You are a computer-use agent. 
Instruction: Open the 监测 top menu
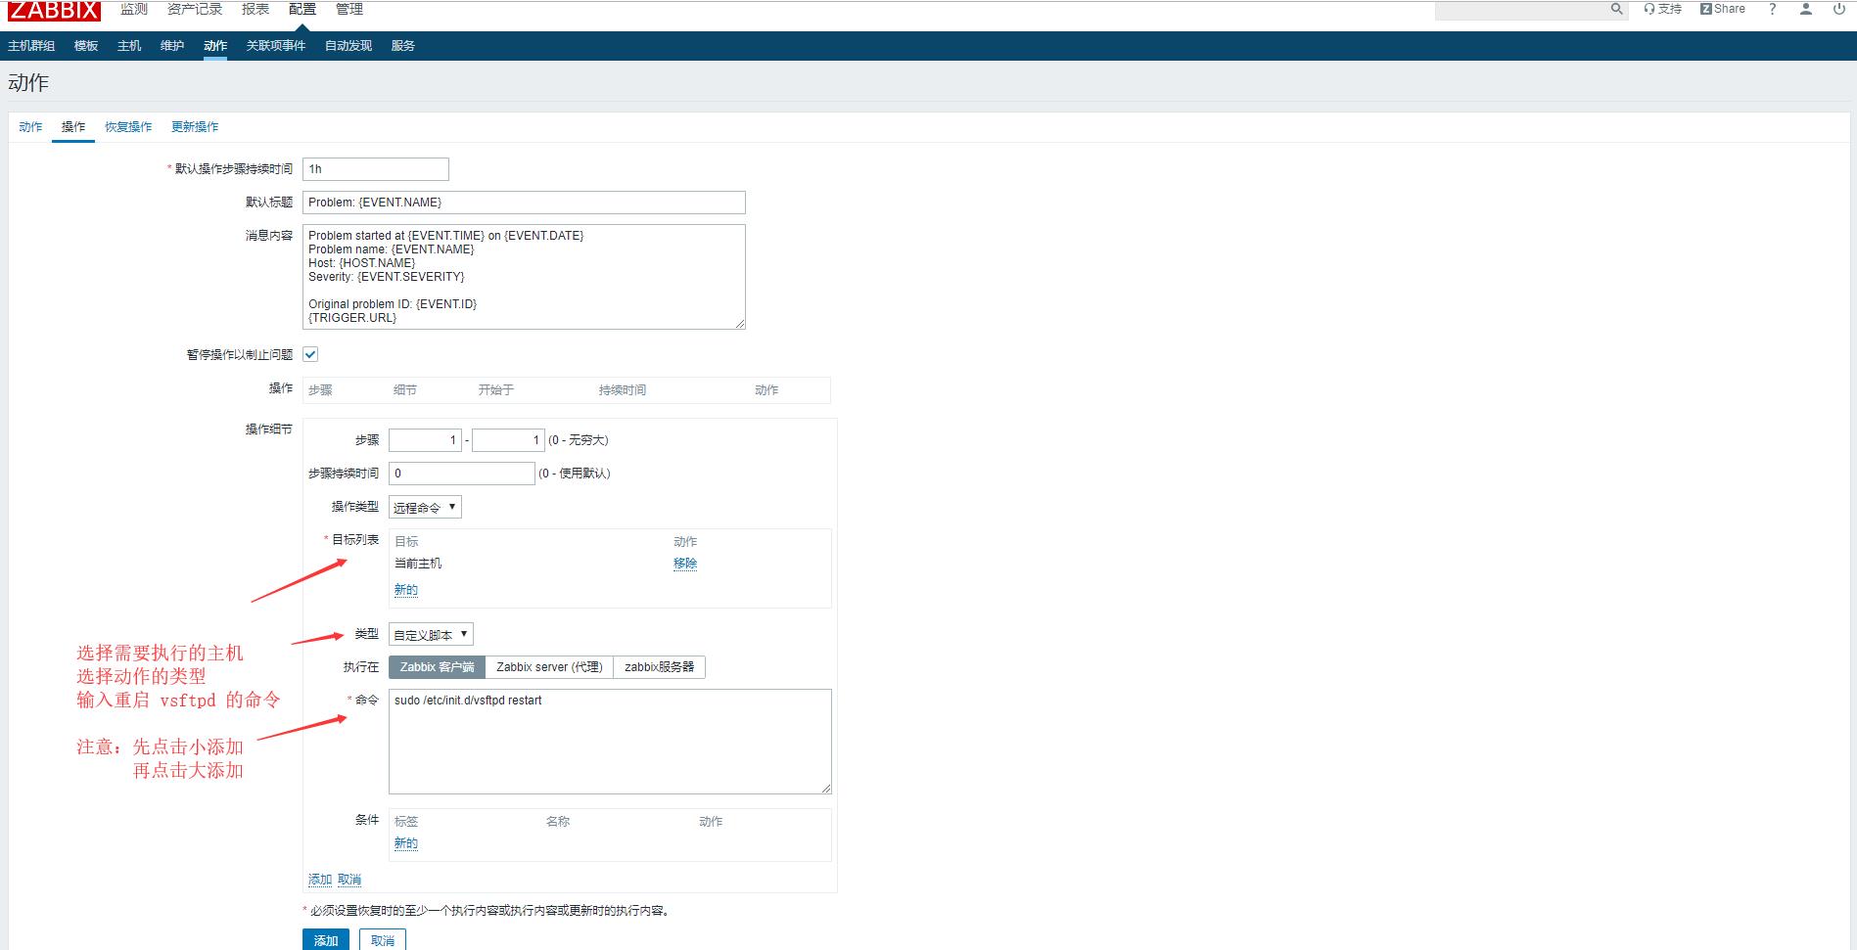coord(134,9)
